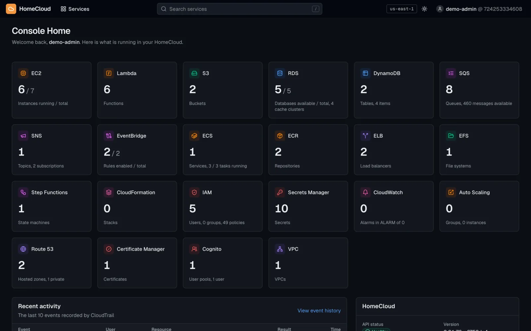The height and width of the screenshot is (331, 531).
Task: Click the Cognito user icon
Action: click(x=194, y=249)
